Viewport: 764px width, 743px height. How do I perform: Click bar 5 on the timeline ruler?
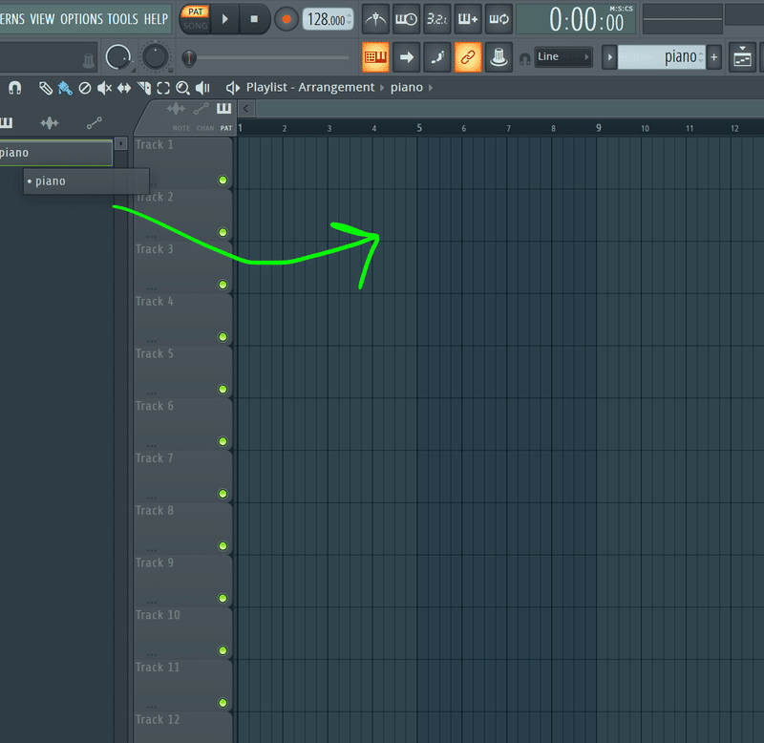[x=419, y=128]
